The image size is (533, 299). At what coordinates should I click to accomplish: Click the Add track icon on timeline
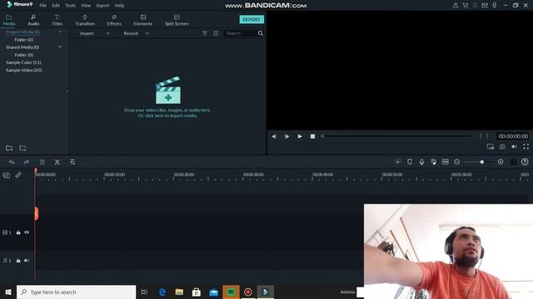7,175
